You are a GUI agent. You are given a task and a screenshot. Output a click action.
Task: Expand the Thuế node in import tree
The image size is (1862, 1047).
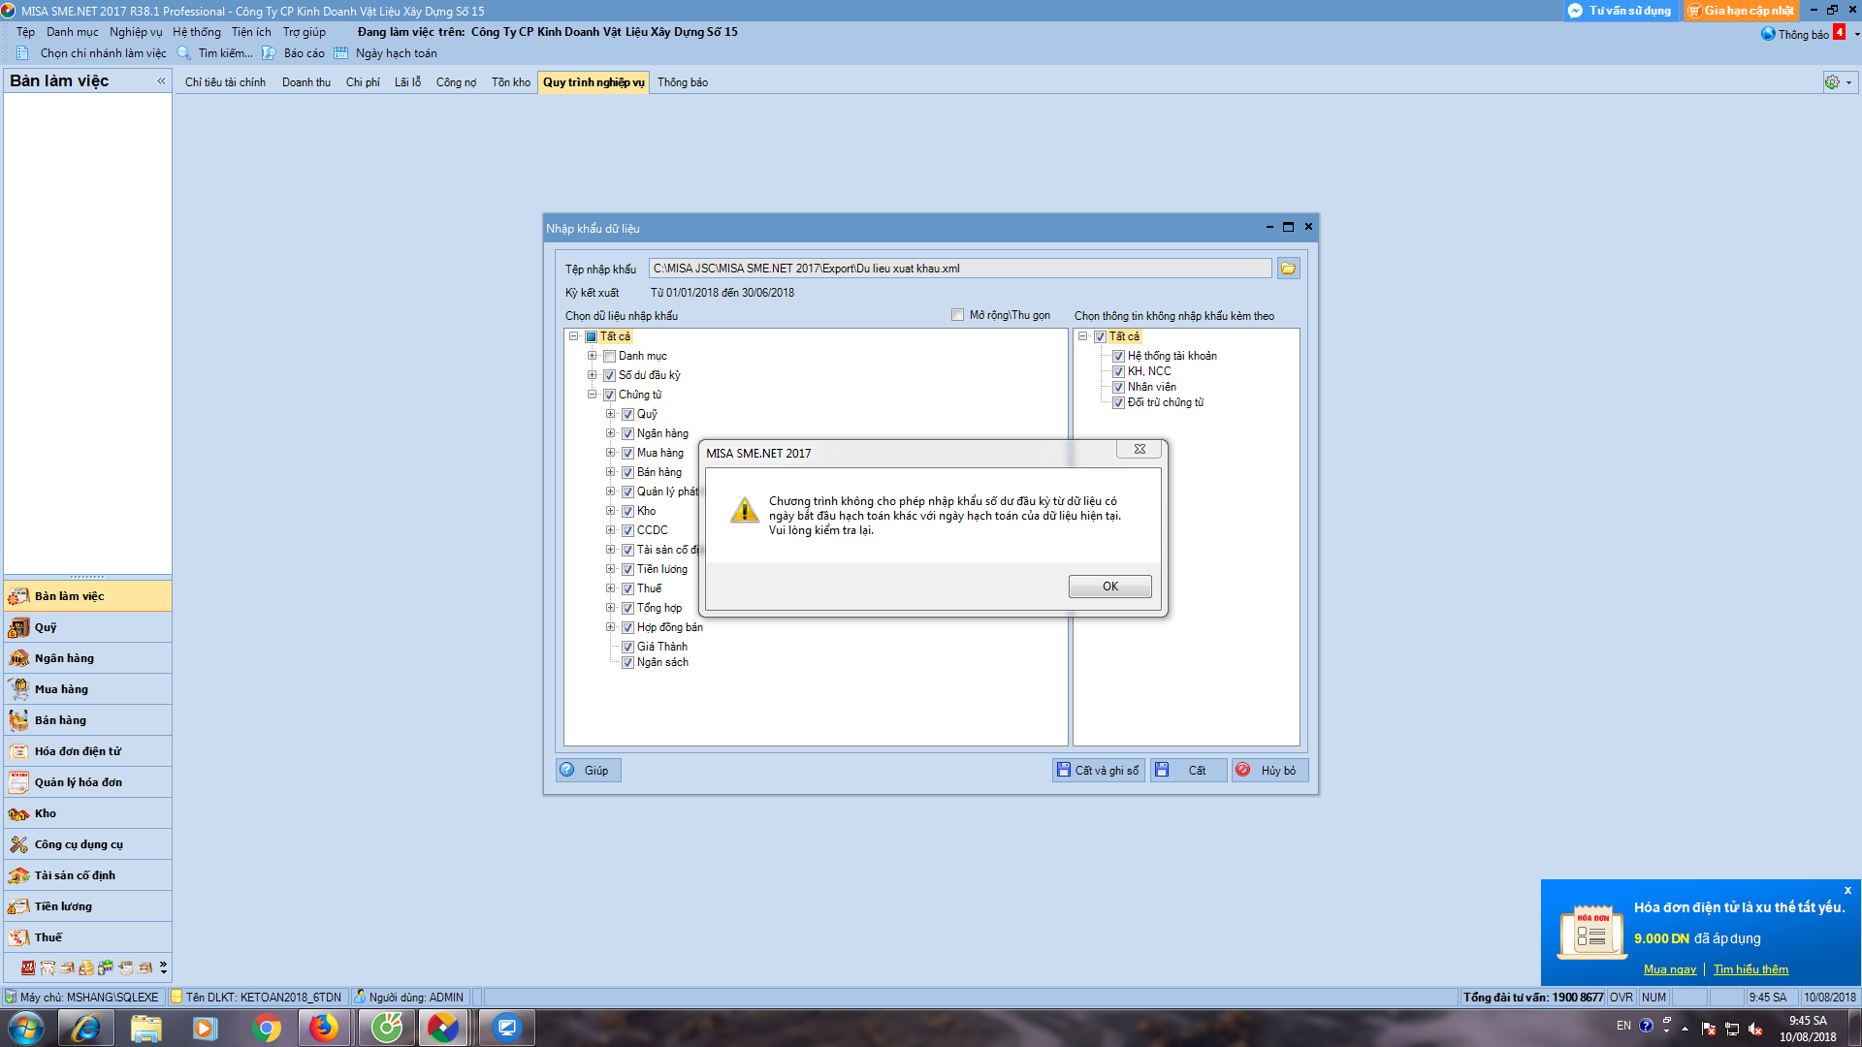(x=610, y=588)
